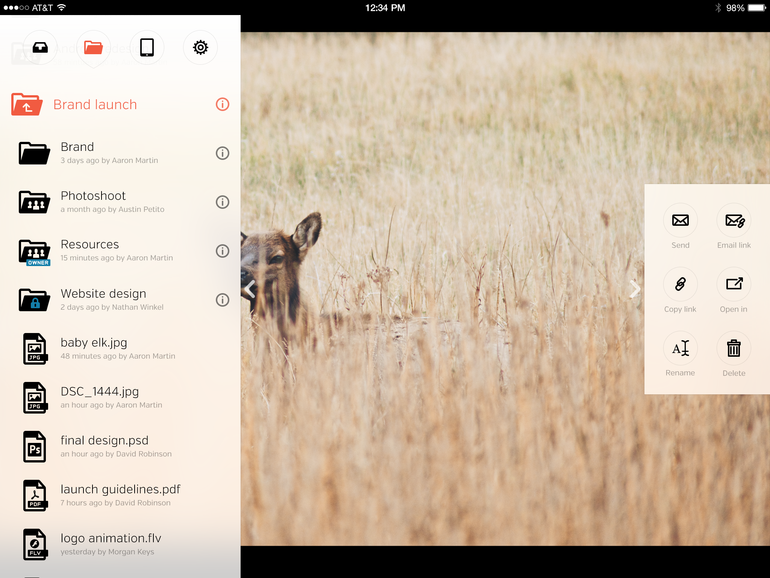Viewport: 770px width, 578px height.
Task: Tap the inbox tray icon
Action: coord(40,47)
